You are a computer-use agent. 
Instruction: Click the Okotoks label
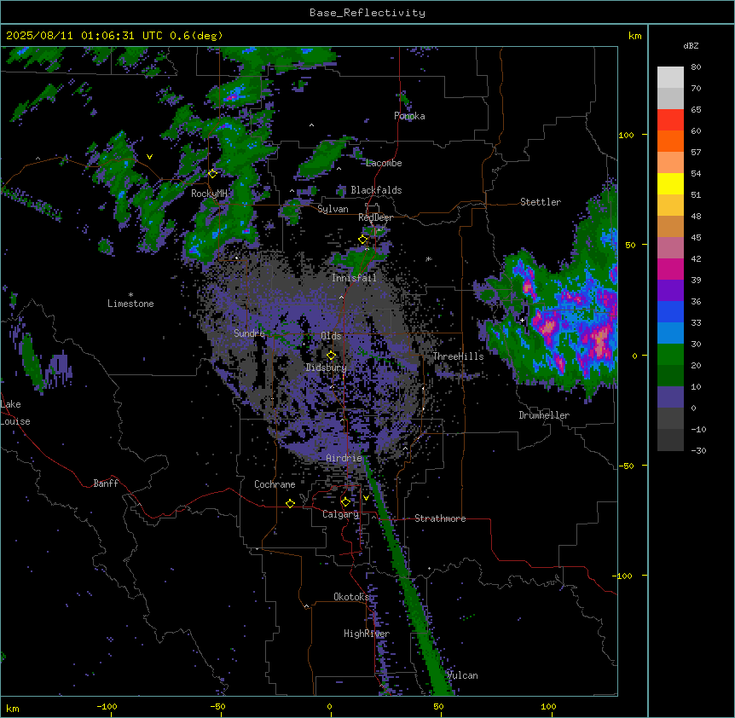(x=351, y=597)
